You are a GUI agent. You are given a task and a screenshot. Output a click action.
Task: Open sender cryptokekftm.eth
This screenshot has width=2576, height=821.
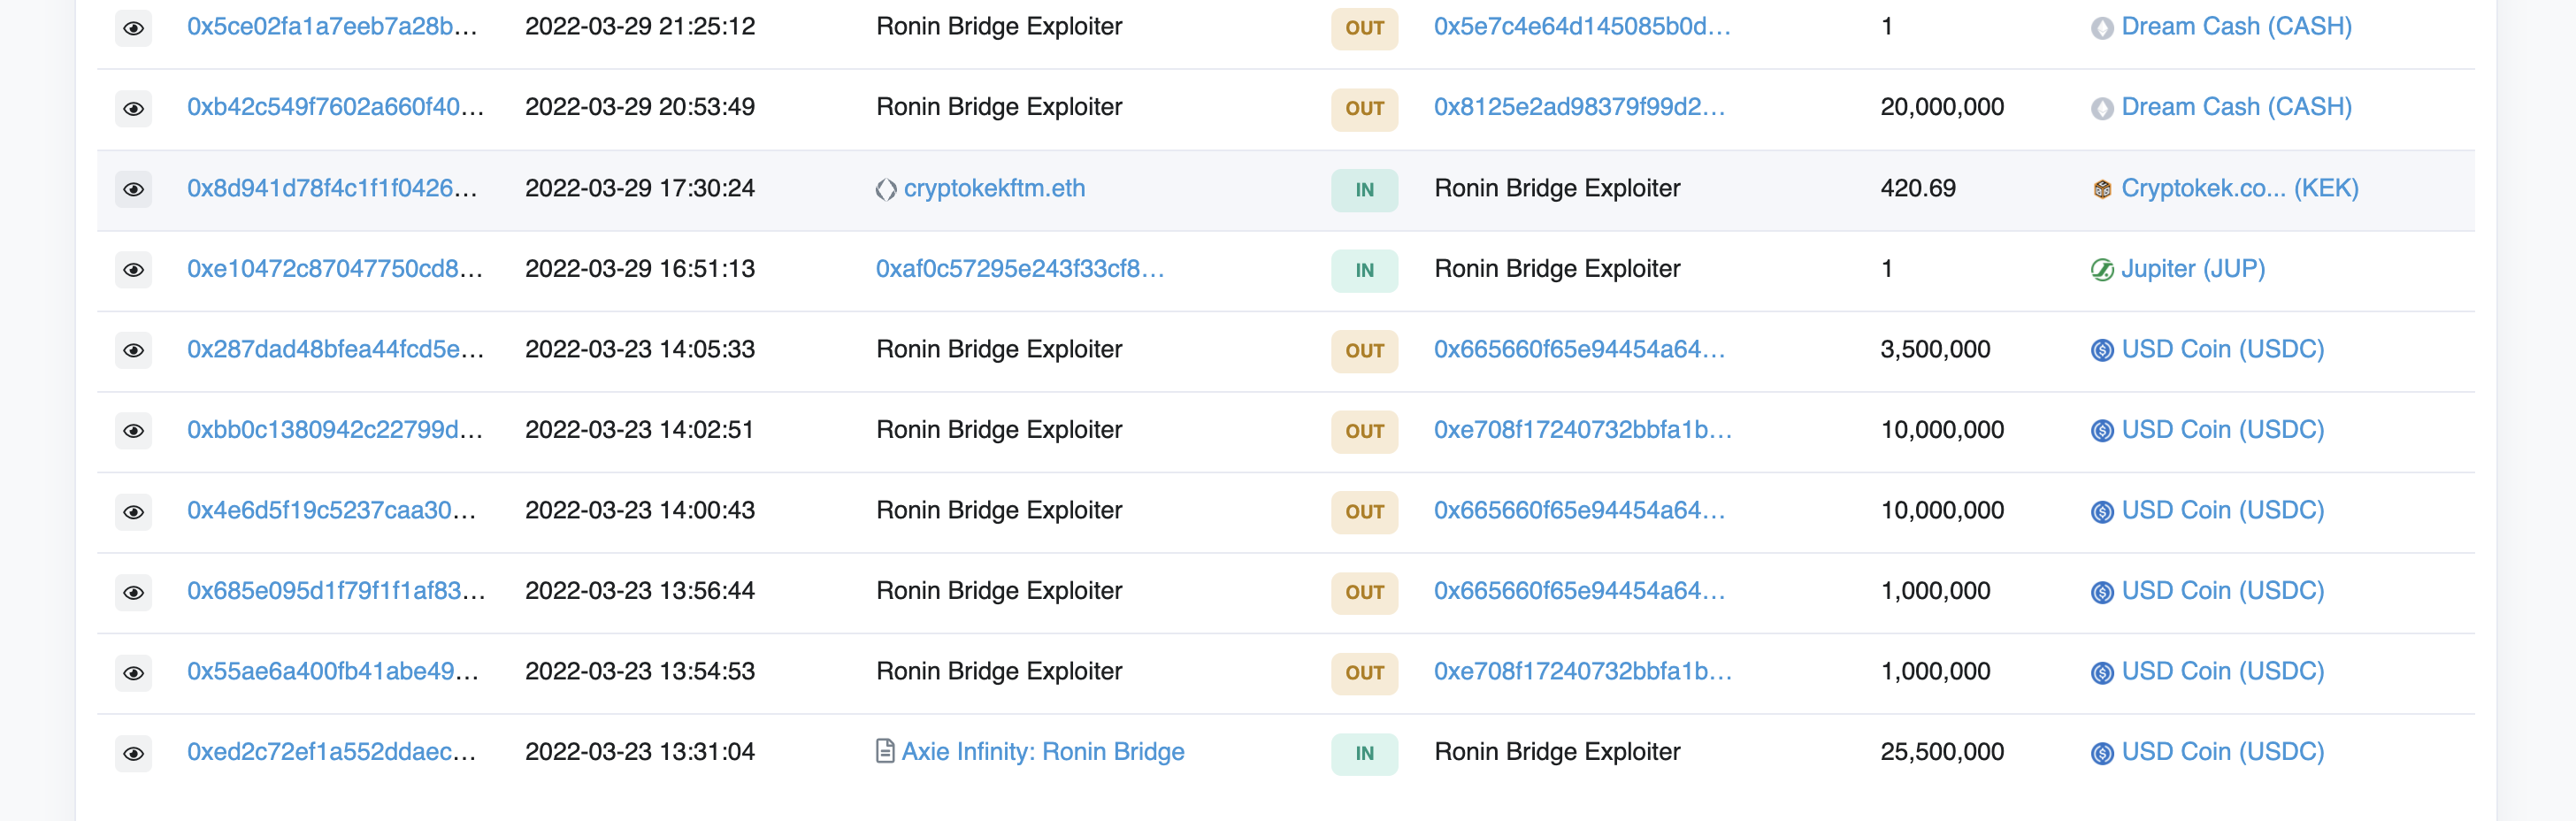pyautogui.click(x=994, y=188)
